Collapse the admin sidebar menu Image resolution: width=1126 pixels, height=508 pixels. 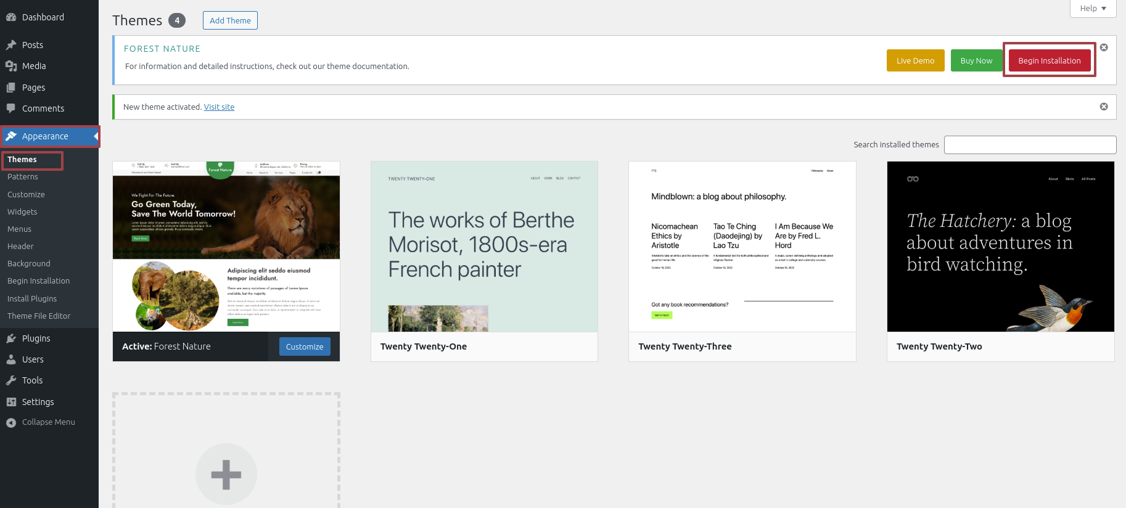[49, 422]
